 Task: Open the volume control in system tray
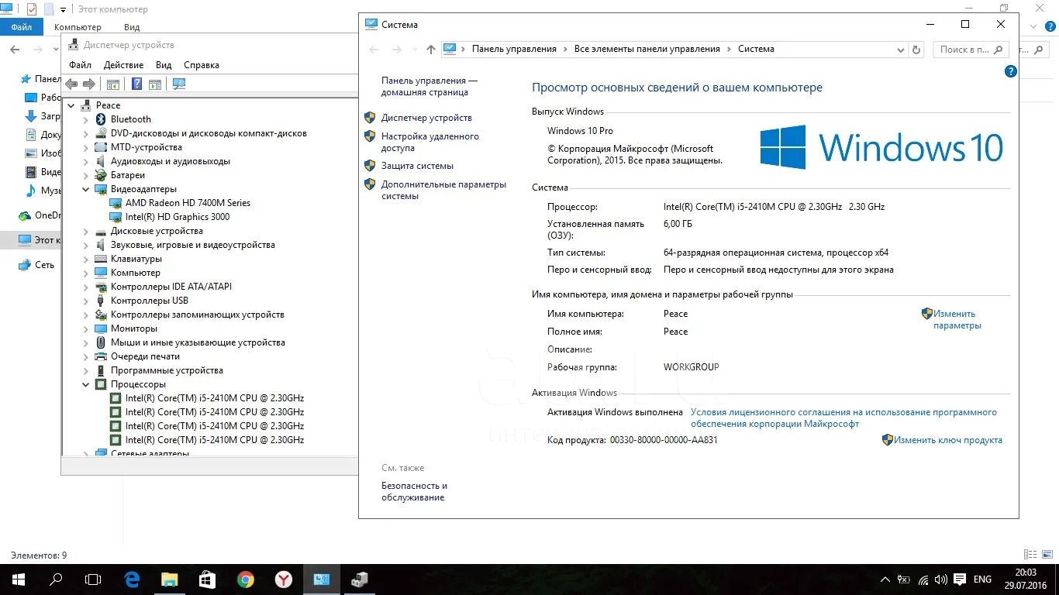pos(941,579)
